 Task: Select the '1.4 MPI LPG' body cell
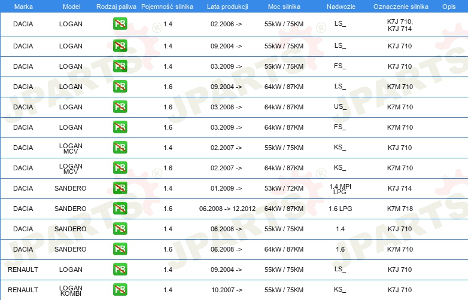340,189
